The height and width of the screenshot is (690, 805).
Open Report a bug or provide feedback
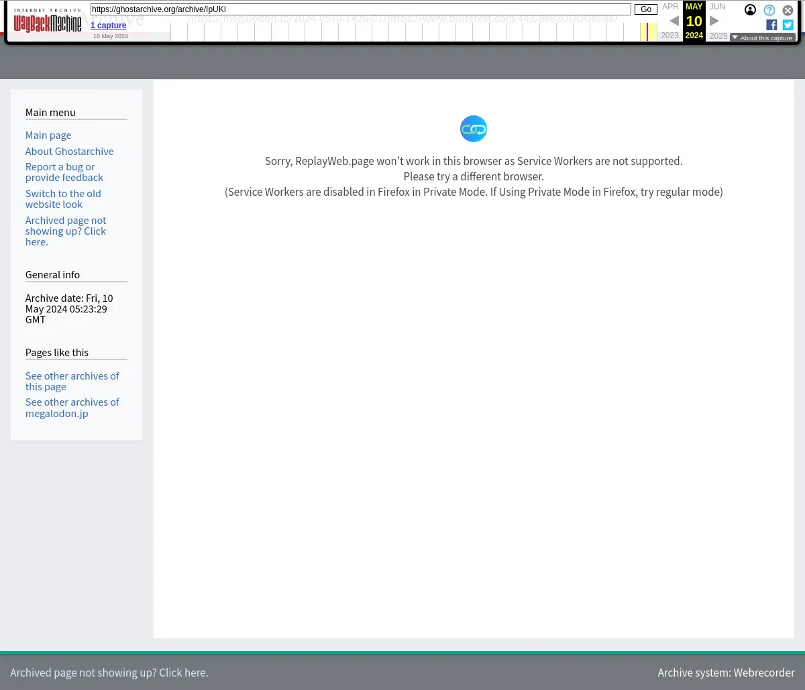click(64, 172)
